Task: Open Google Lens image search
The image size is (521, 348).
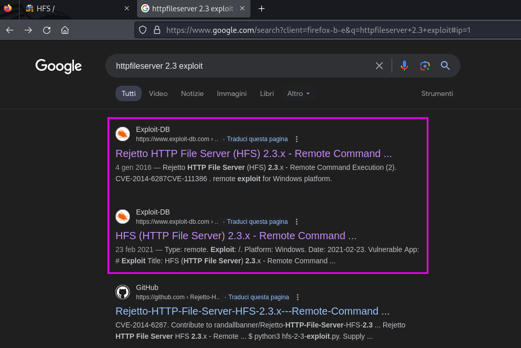Action: (x=425, y=66)
